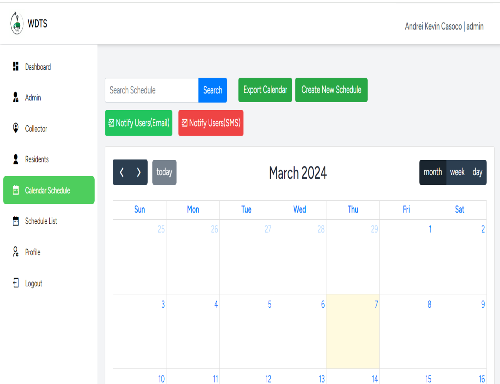Image resolution: width=500 pixels, height=384 pixels.
Task: Click the Admin person icon
Action: (16, 97)
